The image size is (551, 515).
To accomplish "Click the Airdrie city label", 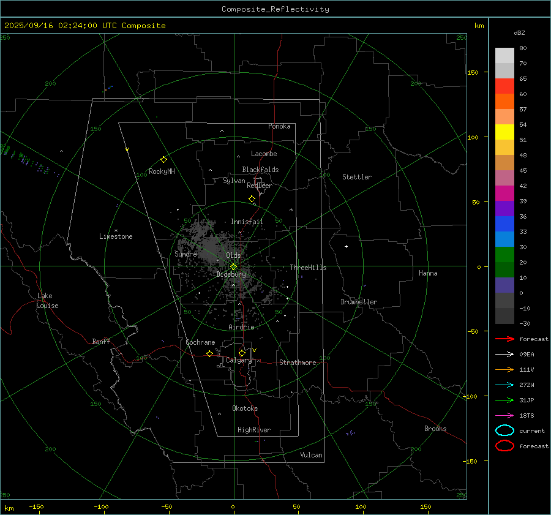I will pyautogui.click(x=241, y=327).
